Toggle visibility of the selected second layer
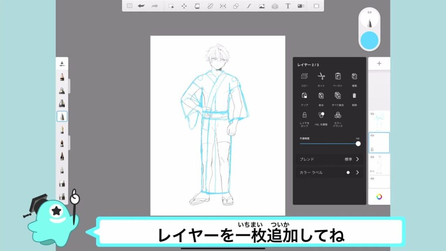Image resolution: width=446 pixels, height=251 pixels. 372,136
